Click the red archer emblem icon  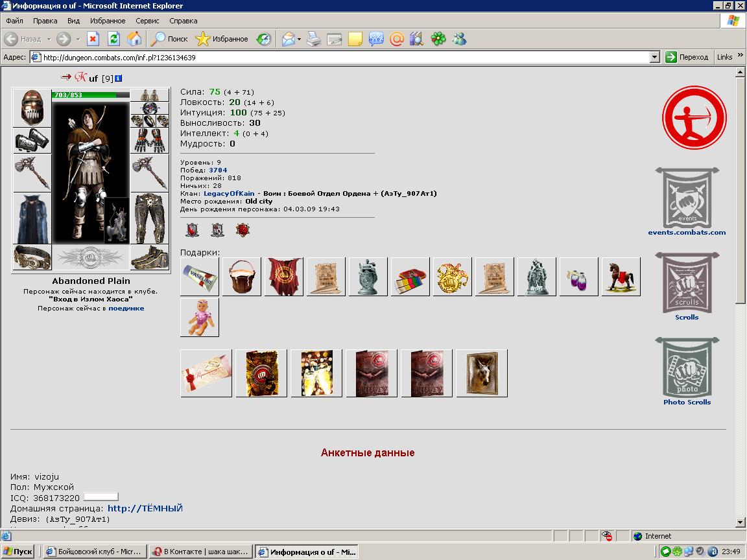click(694, 117)
